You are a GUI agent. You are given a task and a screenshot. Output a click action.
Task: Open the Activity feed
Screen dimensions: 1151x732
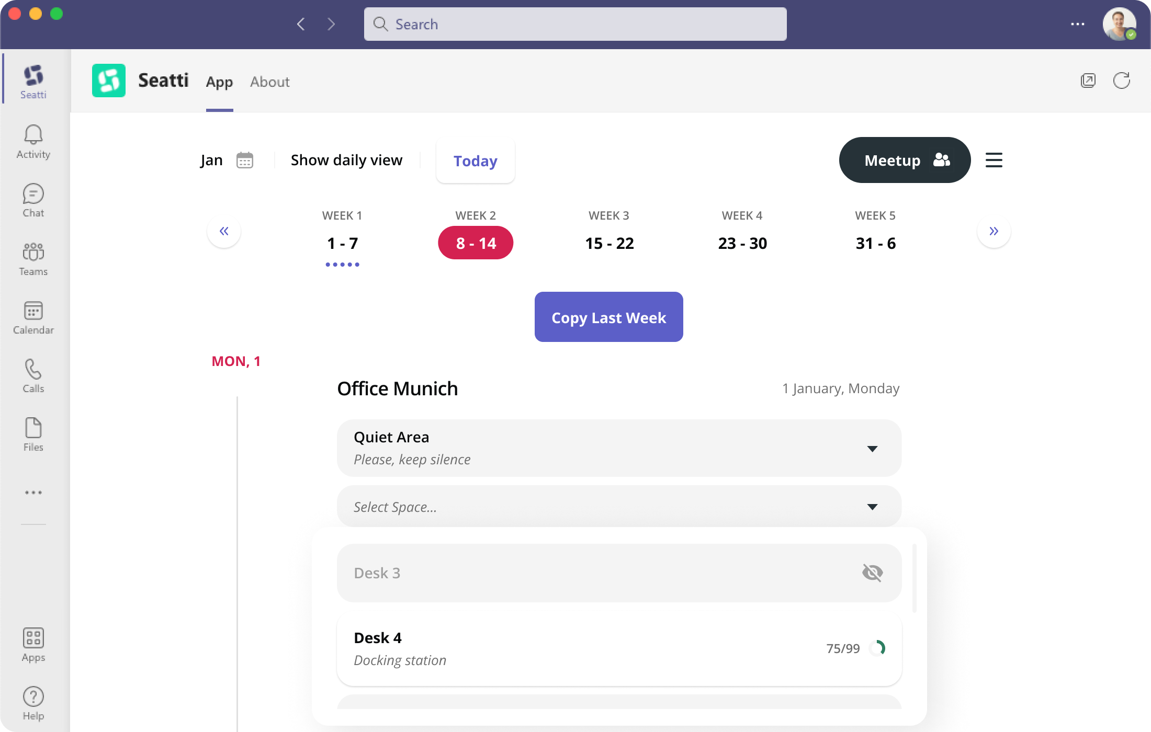pos(33,142)
